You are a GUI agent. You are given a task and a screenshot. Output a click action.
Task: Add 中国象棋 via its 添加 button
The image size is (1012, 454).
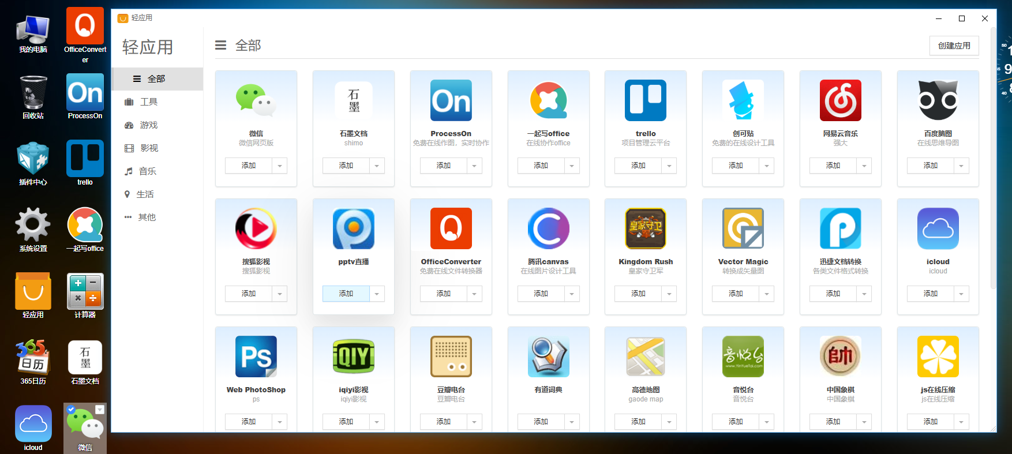pos(833,422)
